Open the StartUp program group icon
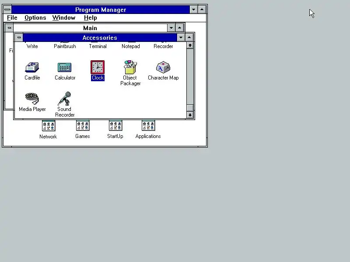The width and height of the screenshot is (350, 262). click(115, 126)
